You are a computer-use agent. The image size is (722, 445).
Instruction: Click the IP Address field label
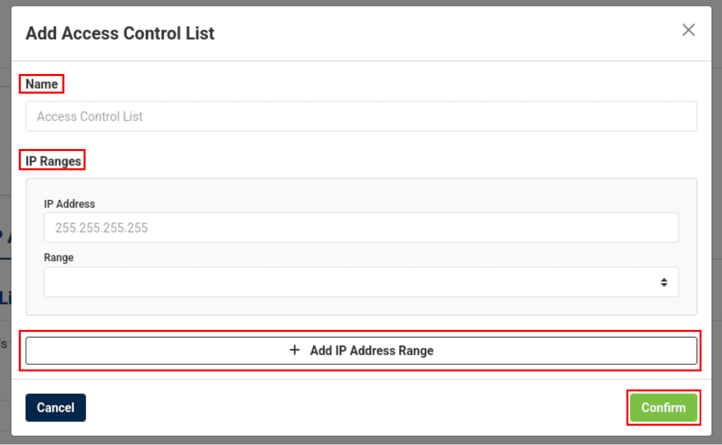point(69,204)
